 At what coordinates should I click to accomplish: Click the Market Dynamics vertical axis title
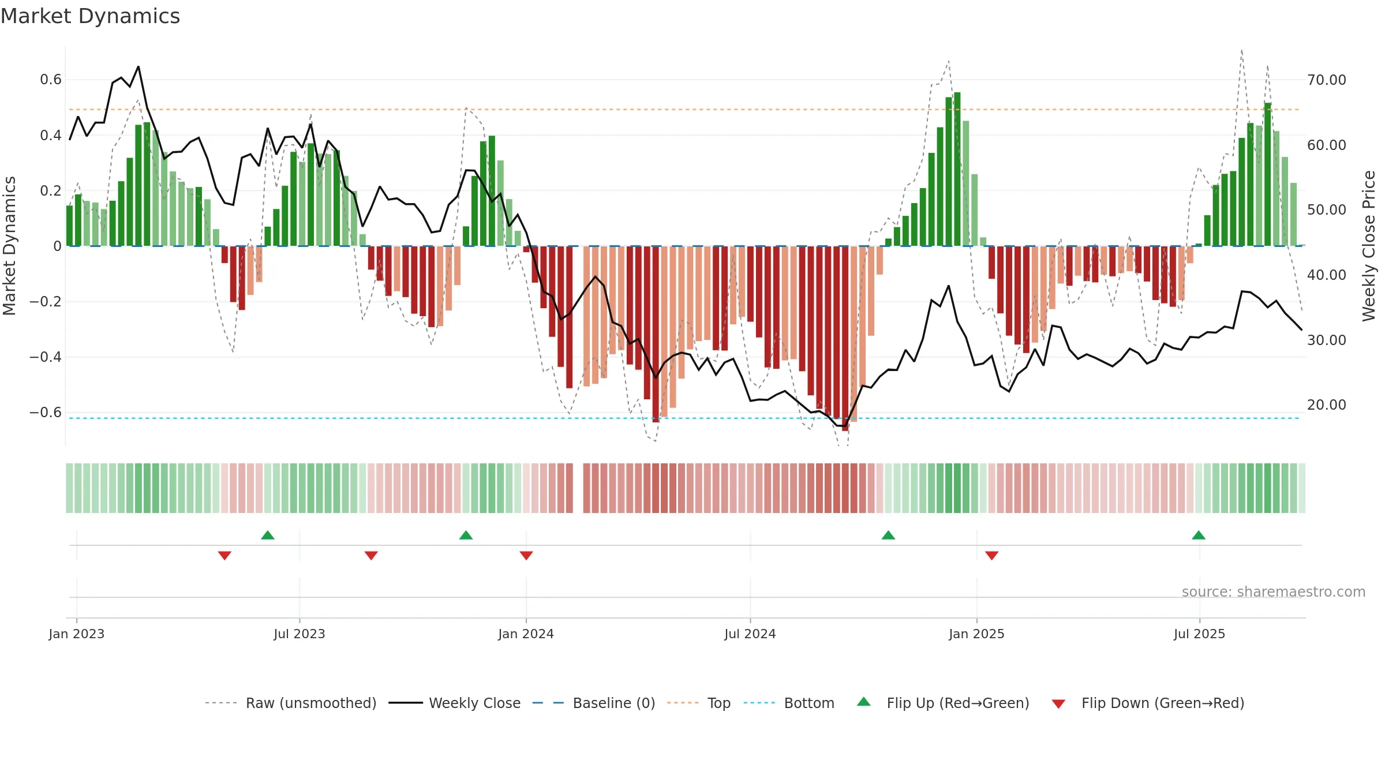click(x=9, y=246)
